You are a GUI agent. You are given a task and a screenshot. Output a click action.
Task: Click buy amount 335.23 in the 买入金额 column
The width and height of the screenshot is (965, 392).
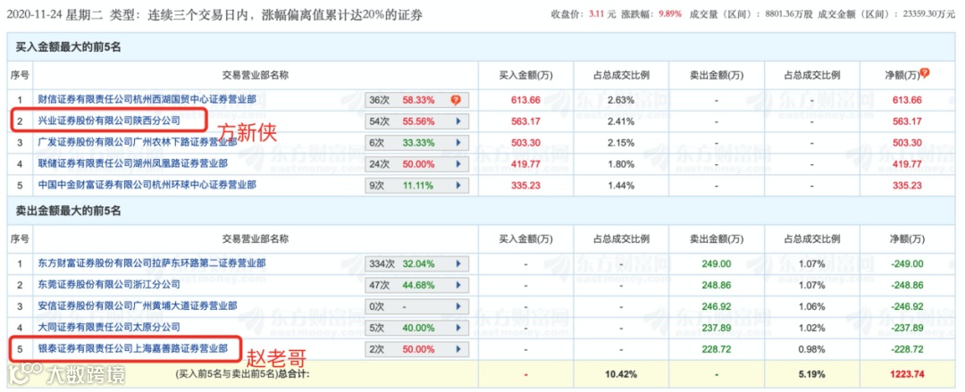point(525,185)
